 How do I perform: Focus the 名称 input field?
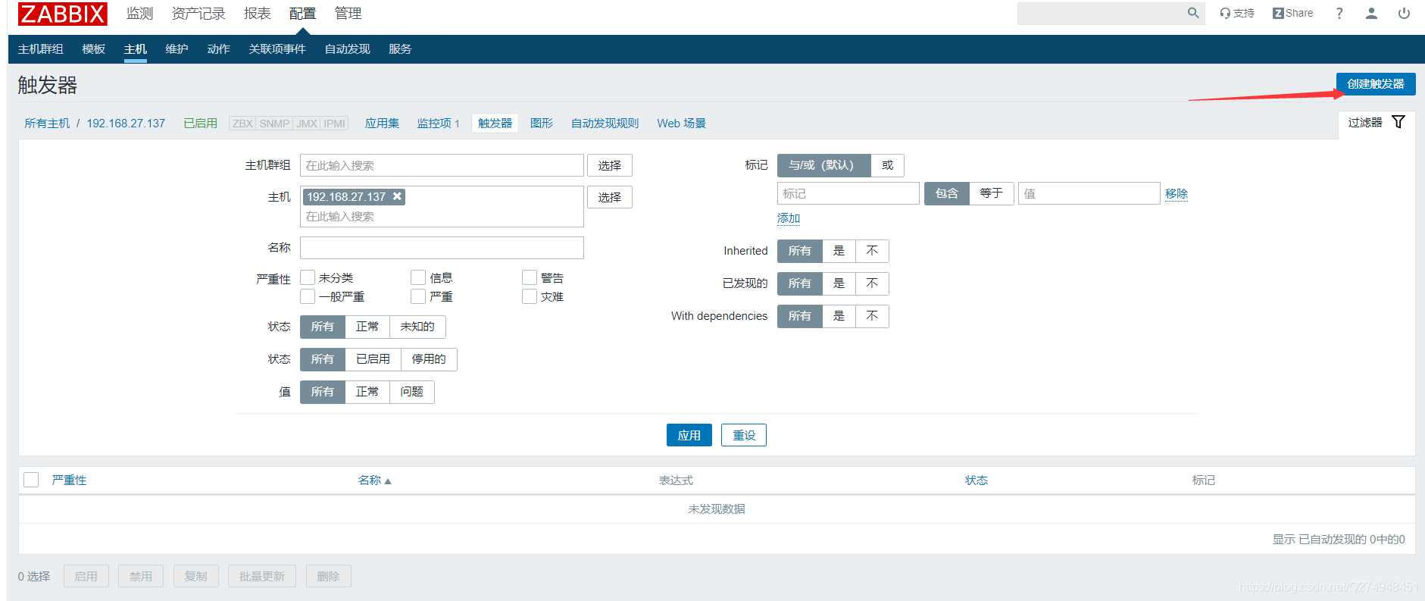tap(442, 248)
